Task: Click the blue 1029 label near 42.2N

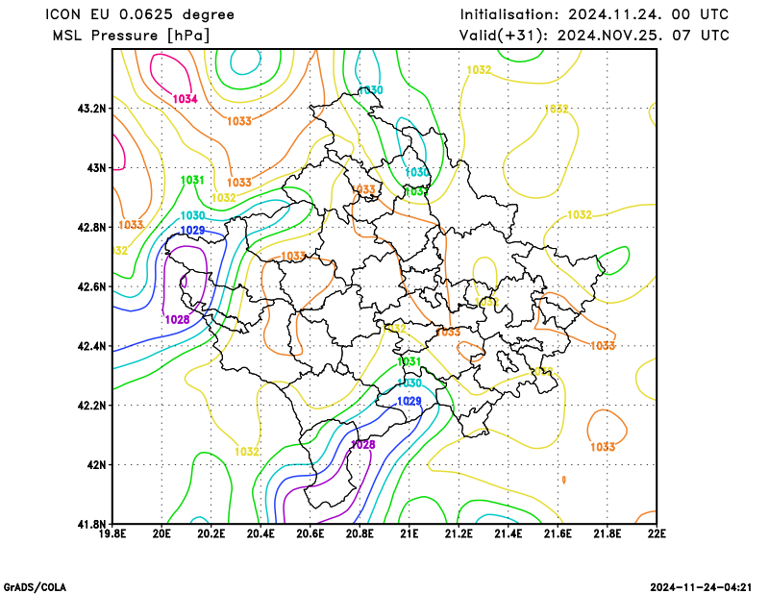Action: tap(409, 401)
